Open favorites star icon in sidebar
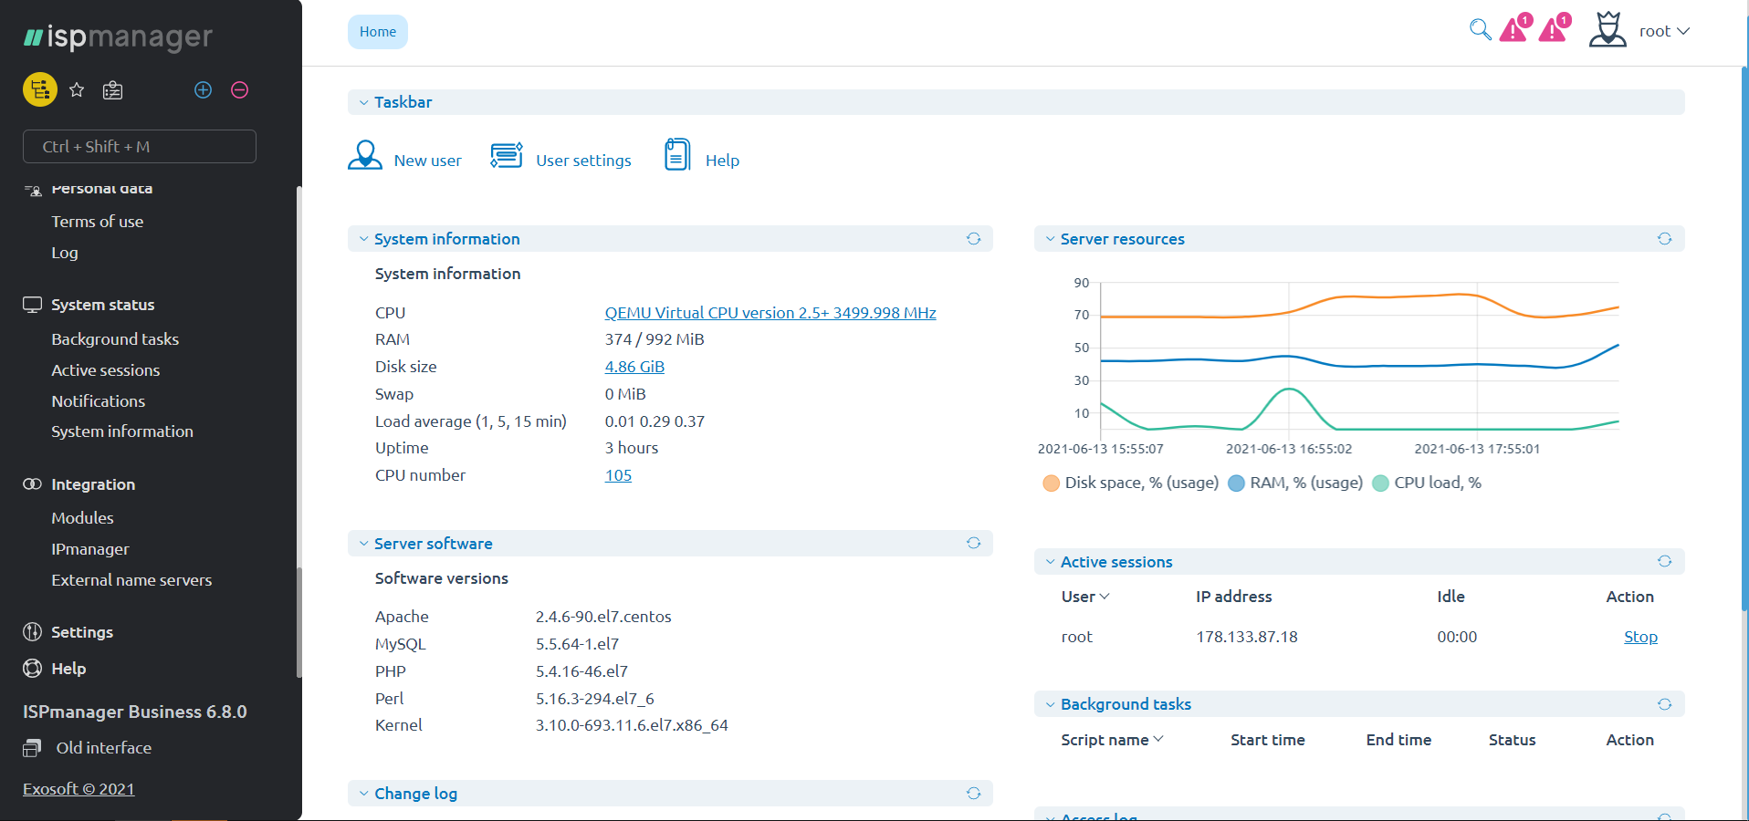Image resolution: width=1749 pixels, height=821 pixels. coord(77,89)
